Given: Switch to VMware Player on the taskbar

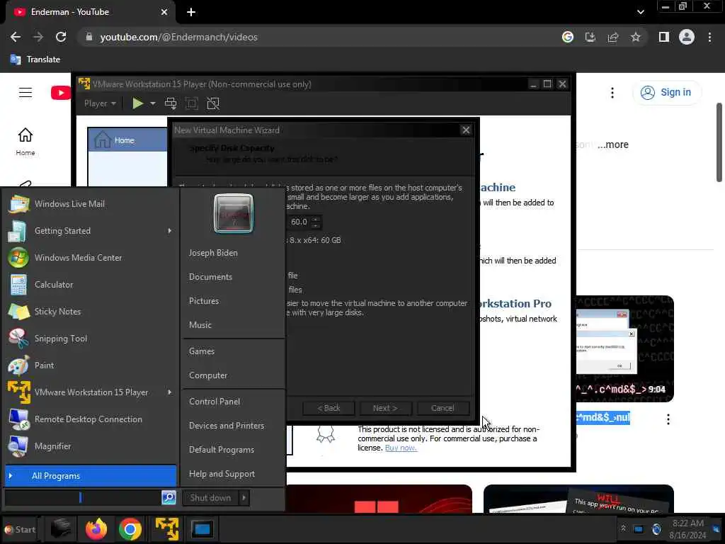Looking at the screenshot, I should [x=166, y=528].
